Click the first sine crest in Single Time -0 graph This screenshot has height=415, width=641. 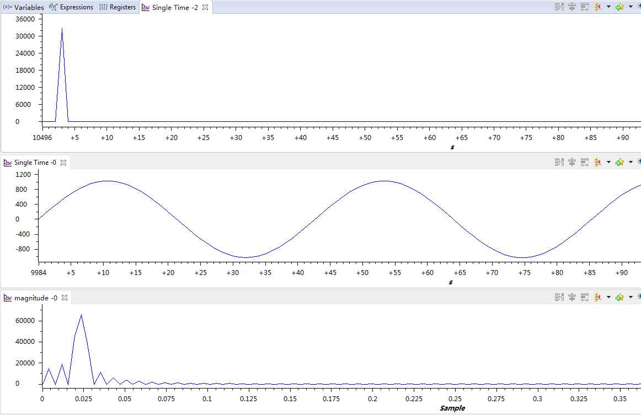[x=106, y=181]
